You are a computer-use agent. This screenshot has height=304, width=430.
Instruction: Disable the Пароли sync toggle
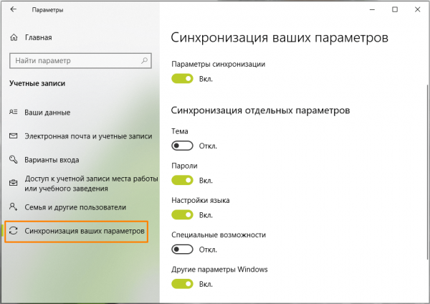click(x=182, y=180)
